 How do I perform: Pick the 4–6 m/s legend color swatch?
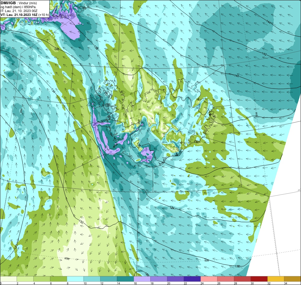tap(42, 279)
